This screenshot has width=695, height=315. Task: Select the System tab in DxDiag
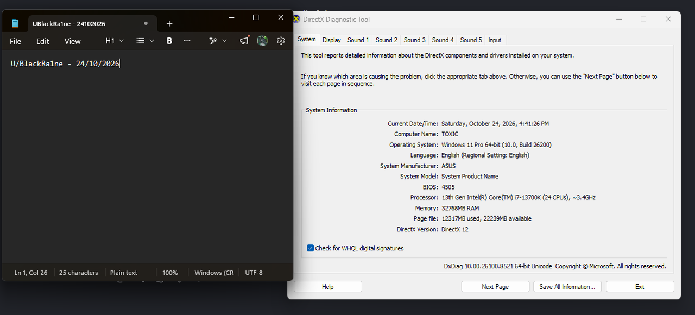click(x=307, y=39)
